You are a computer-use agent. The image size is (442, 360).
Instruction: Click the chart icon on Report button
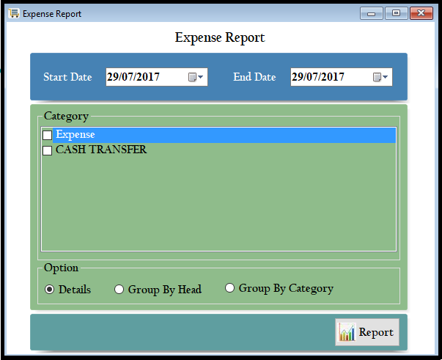coord(347,332)
